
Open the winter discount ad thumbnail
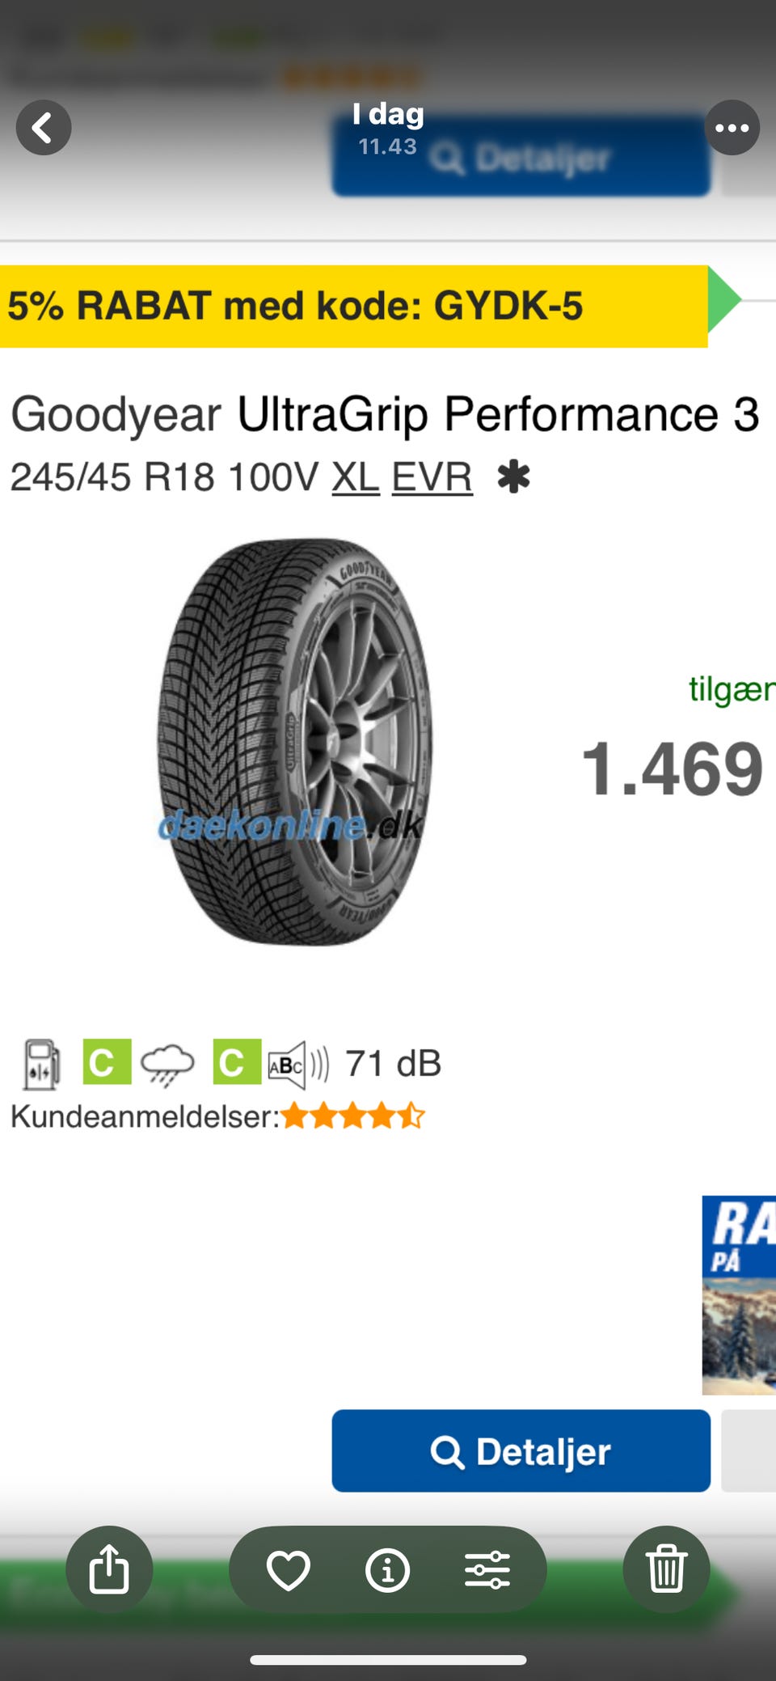739,1295
